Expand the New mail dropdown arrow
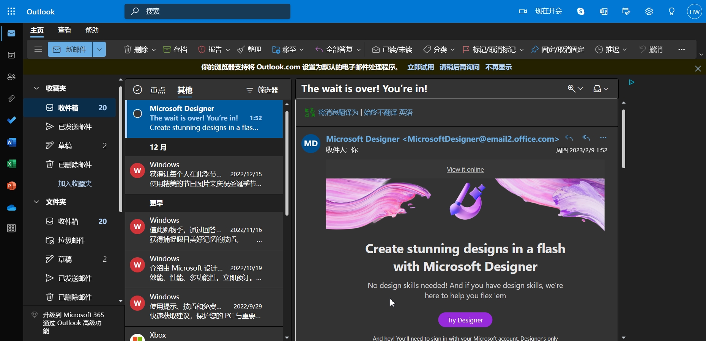The height and width of the screenshot is (341, 706). point(99,49)
